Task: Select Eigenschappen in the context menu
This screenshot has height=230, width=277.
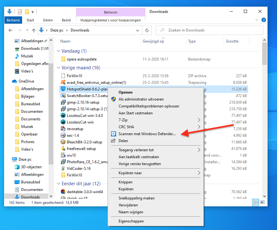Action: pyautogui.click(x=131, y=221)
